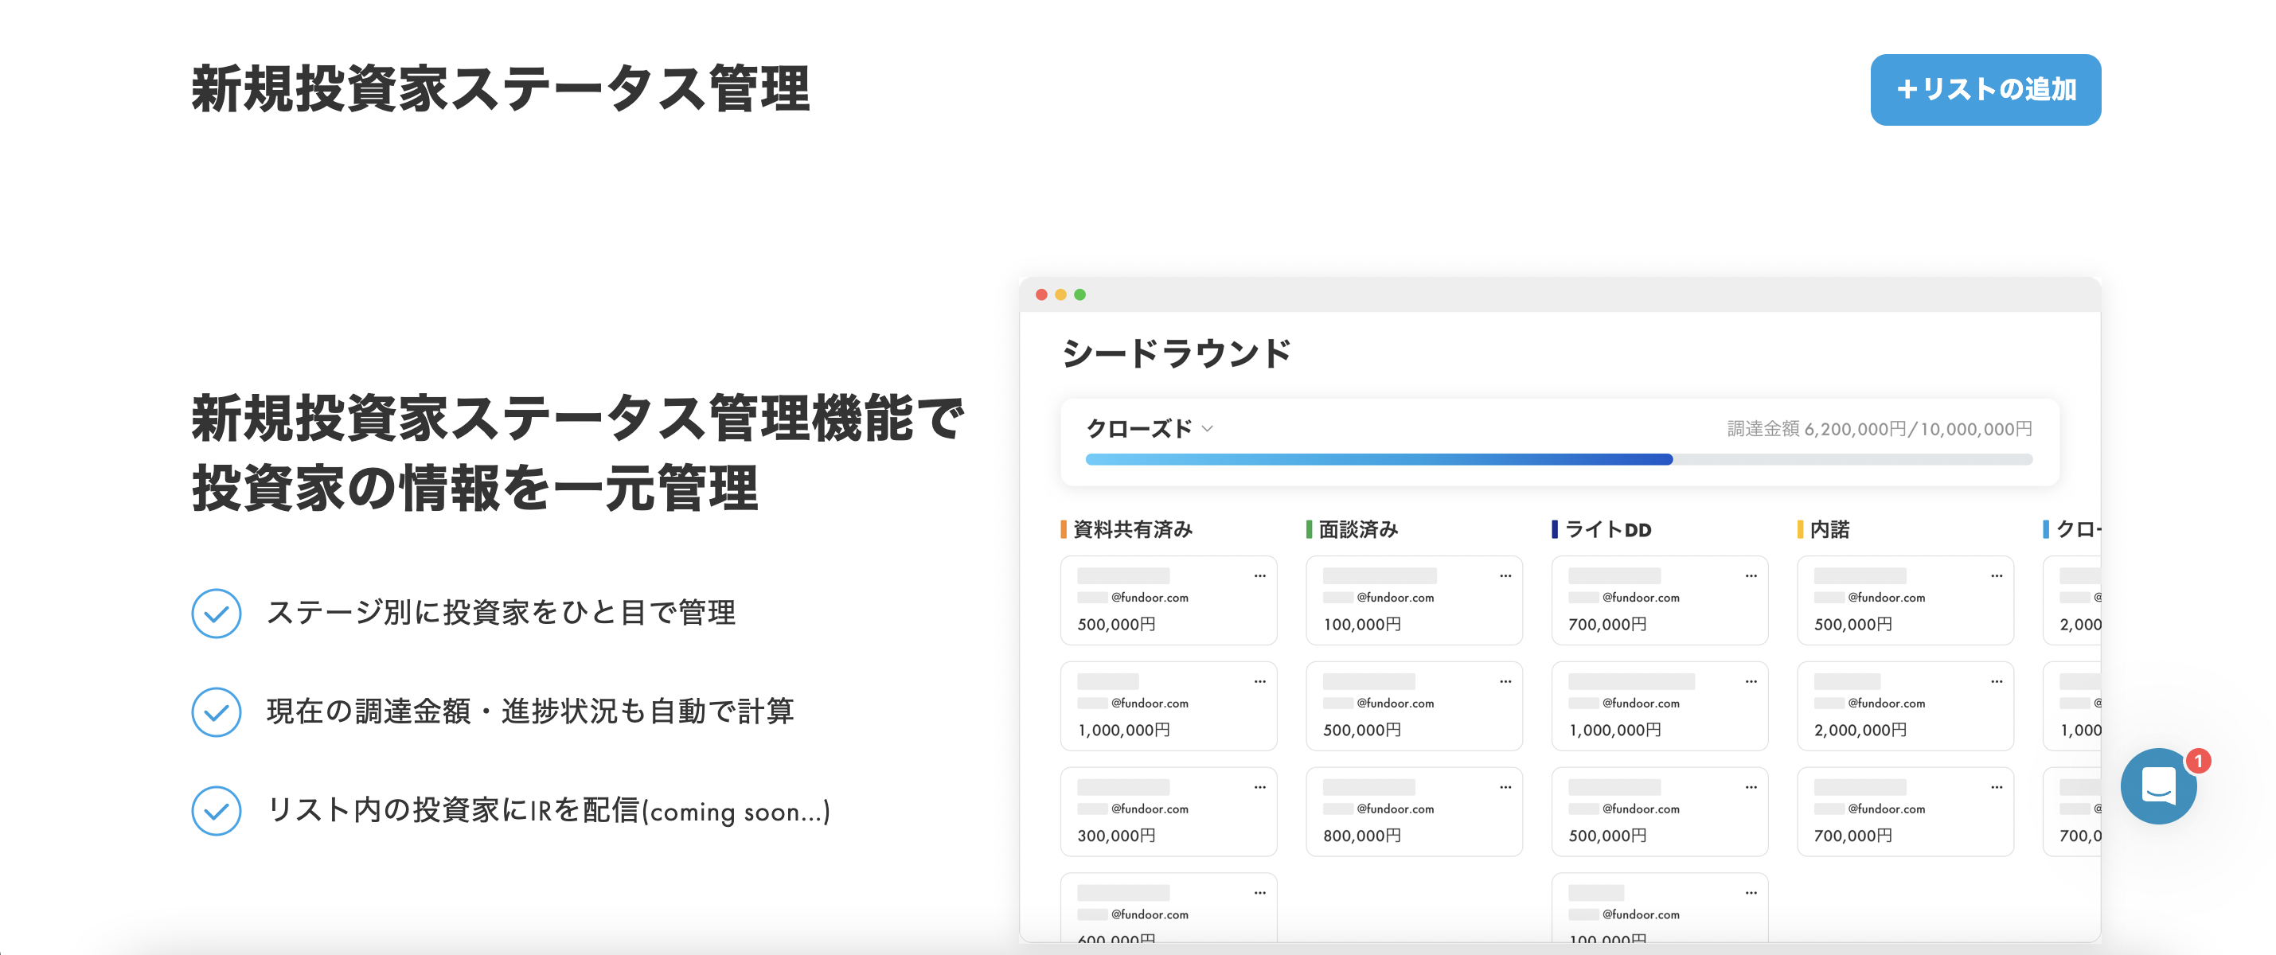Click the orange marker beside 資料共有済み
Image resolution: width=2276 pixels, height=955 pixels.
(x=1063, y=529)
